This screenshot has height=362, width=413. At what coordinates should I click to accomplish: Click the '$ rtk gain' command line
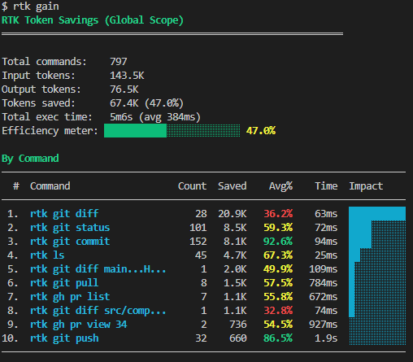[x=30, y=7]
